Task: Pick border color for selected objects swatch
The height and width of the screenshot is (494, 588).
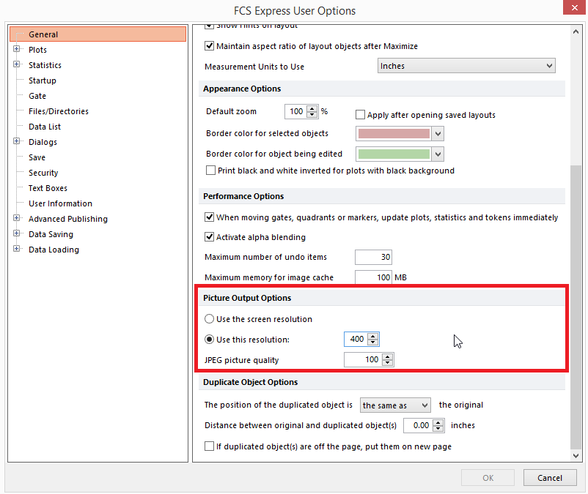Action: (x=393, y=134)
